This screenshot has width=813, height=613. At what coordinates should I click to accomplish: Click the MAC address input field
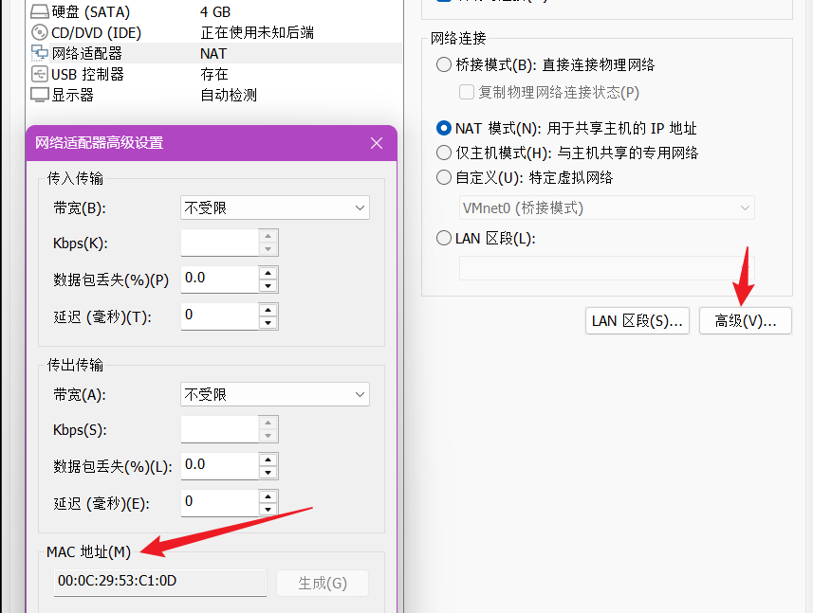[159, 582]
